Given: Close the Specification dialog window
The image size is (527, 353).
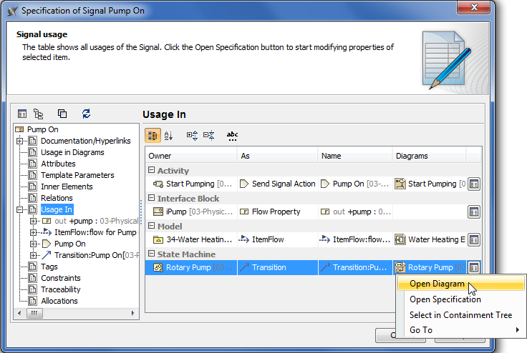Looking at the screenshot, I should point(474,7).
